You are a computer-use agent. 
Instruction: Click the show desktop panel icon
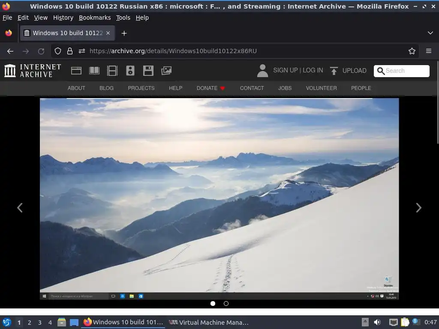tap(74, 323)
